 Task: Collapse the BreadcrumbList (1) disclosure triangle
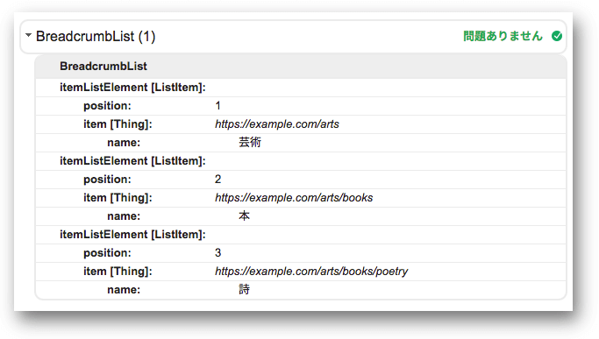coord(28,36)
